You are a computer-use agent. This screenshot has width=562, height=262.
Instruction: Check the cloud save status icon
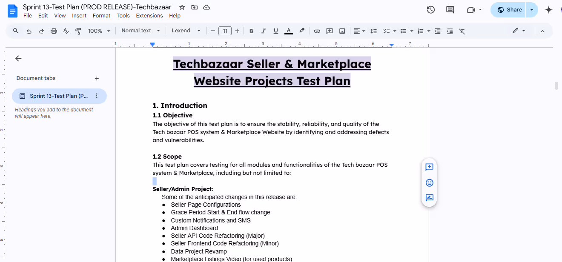206,7
